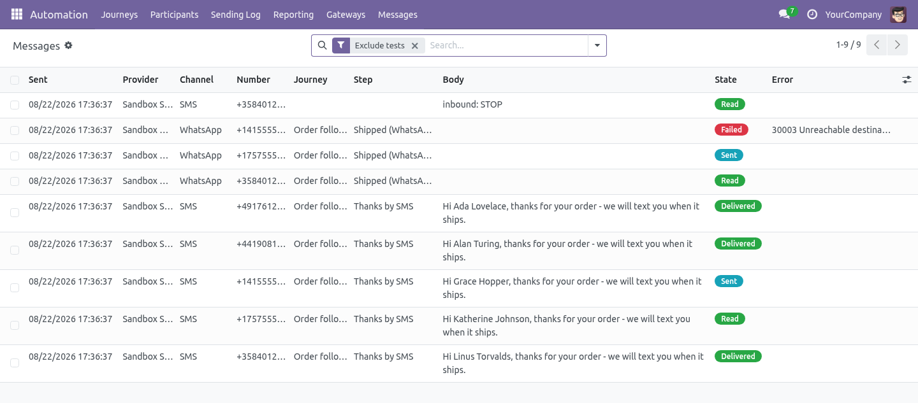Expand the search options dropdown arrow
Screen dimensions: 918x403
click(597, 45)
